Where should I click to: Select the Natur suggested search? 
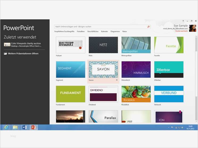point(124,32)
